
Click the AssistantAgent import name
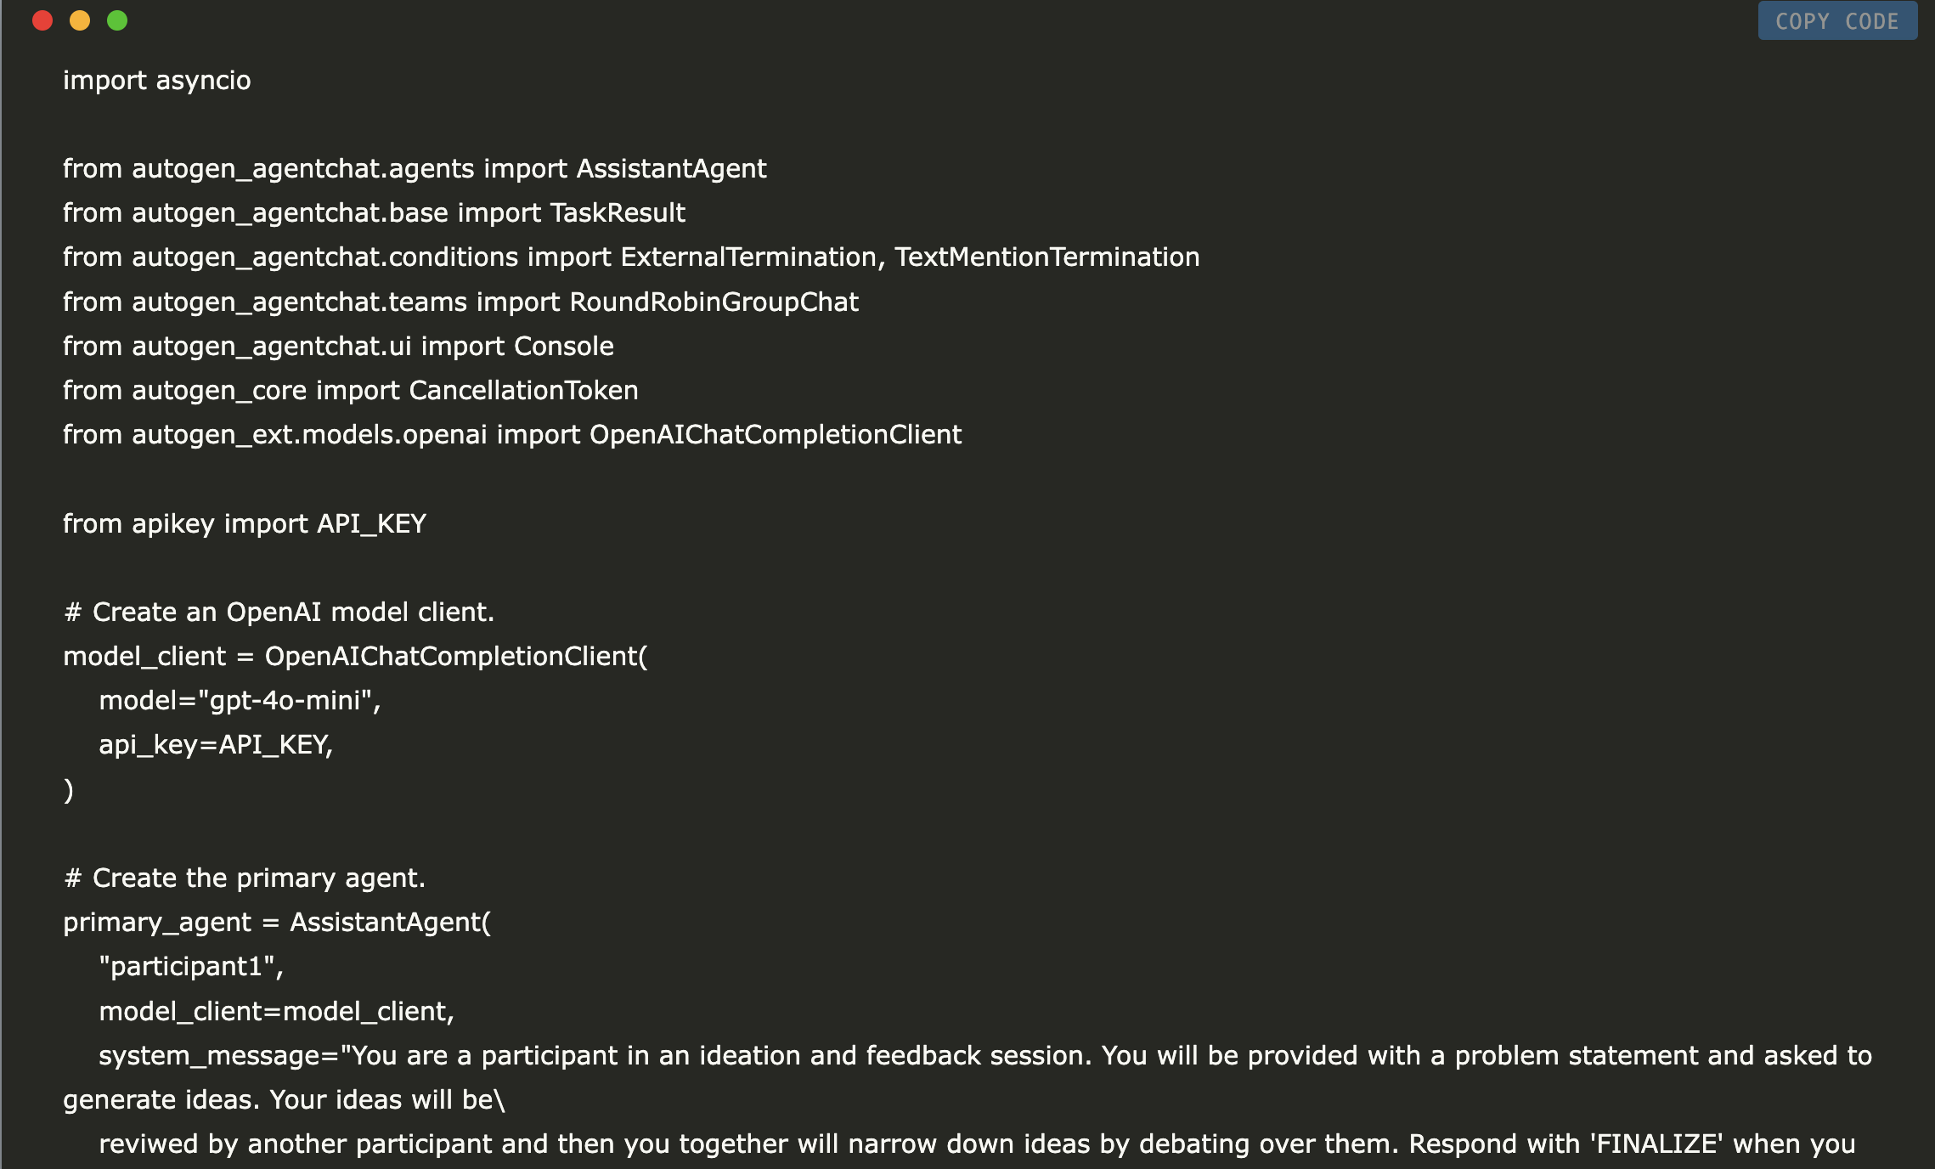[671, 169]
